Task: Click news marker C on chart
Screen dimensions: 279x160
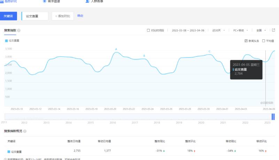Action: (210, 51)
